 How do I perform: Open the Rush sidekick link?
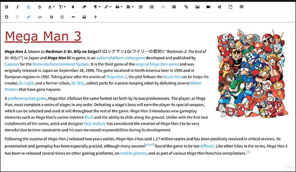tap(89, 117)
